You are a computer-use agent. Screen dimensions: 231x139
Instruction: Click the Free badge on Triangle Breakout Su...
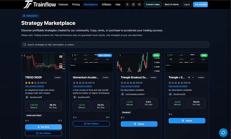click(156, 55)
